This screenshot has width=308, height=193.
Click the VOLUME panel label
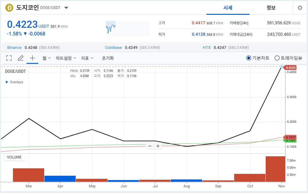[14, 157]
